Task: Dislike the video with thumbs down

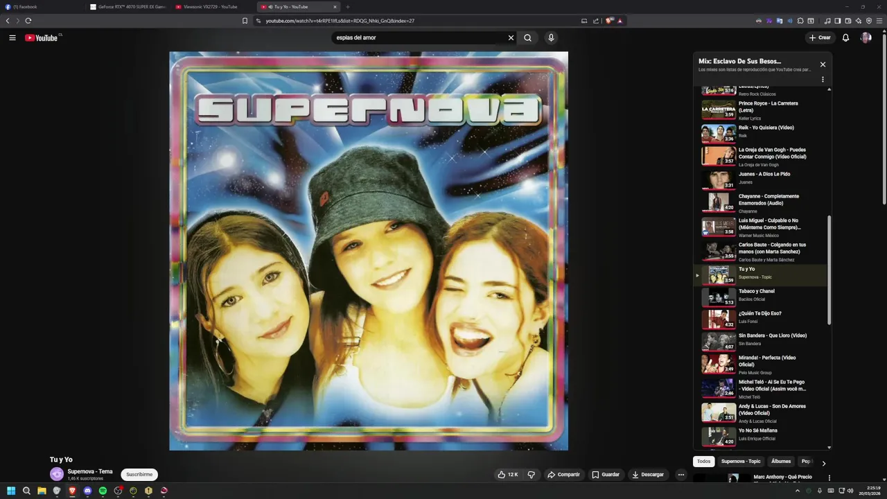Action: [x=532, y=475]
